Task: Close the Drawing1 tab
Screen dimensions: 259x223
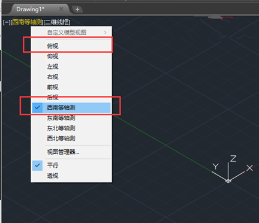Action: (61, 9)
